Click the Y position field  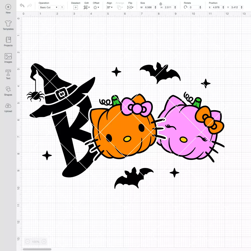235,7
